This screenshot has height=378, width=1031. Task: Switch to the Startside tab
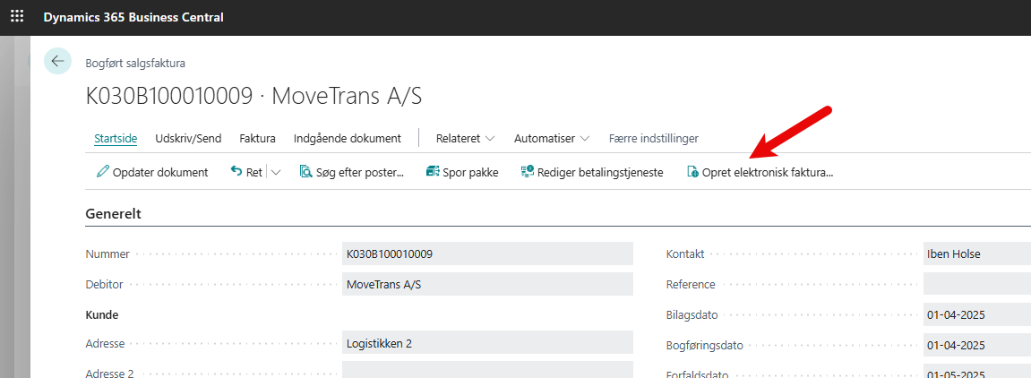tap(116, 139)
